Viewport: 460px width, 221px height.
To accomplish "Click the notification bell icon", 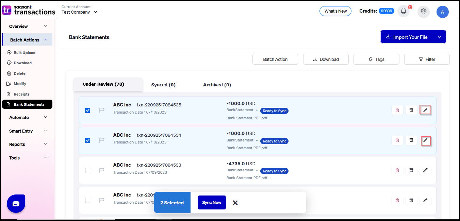I will (404, 11).
